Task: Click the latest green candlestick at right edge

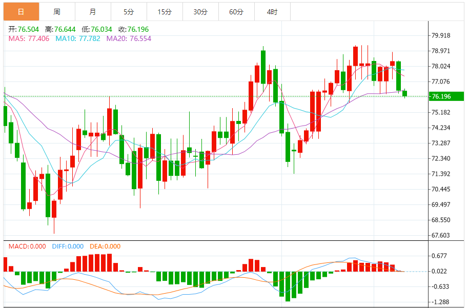Action: [405, 93]
